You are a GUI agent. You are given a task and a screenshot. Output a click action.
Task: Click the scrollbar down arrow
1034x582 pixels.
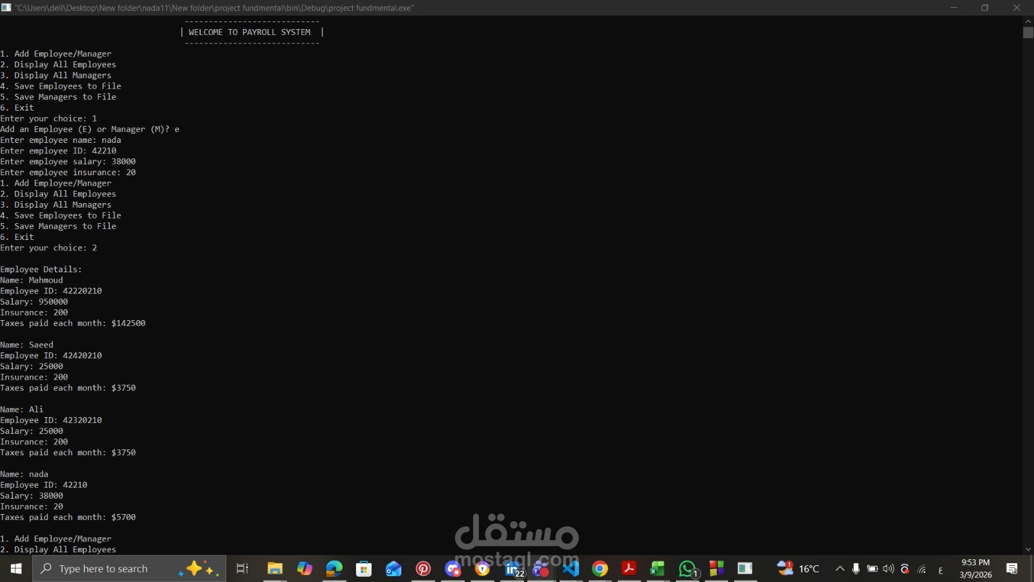[x=1028, y=550]
